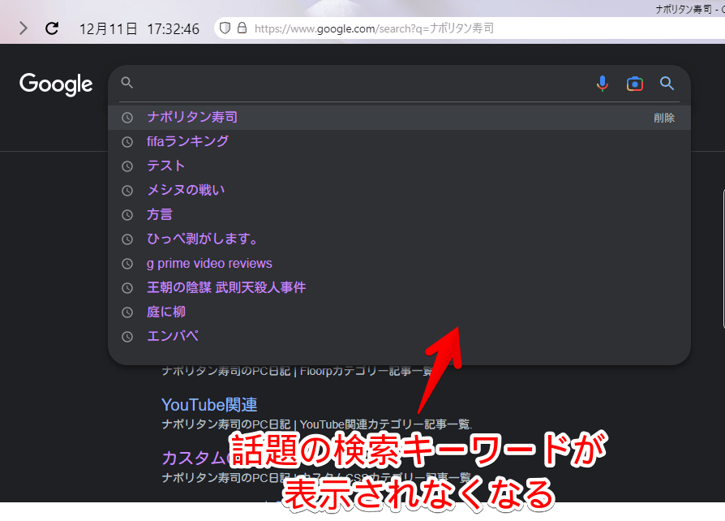Start voice search with microphone icon
Screen dimensions: 725x521
coord(602,84)
